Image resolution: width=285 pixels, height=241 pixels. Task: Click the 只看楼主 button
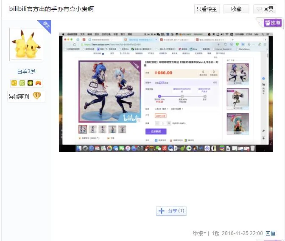207,9
